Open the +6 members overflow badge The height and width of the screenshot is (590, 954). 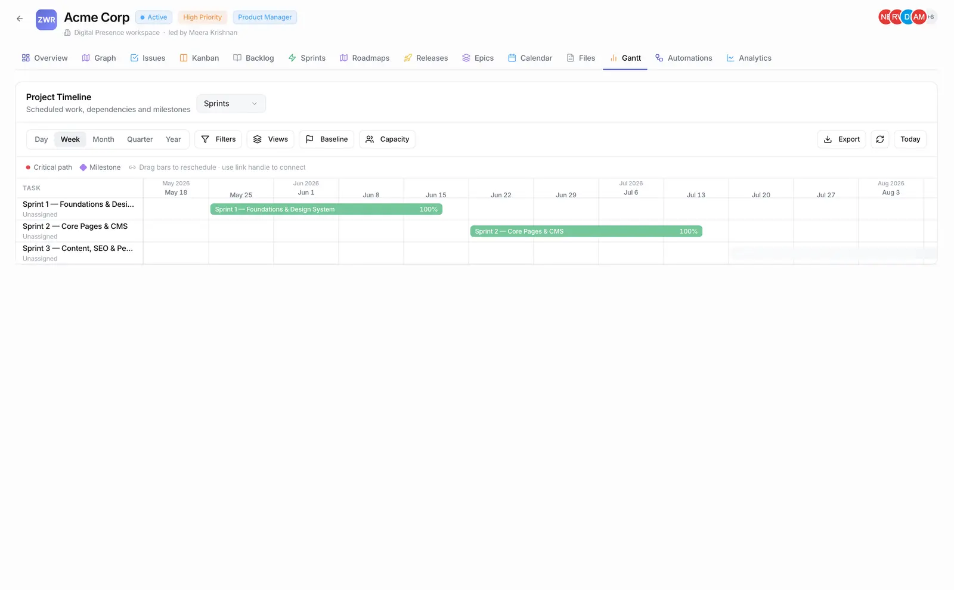pyautogui.click(x=930, y=17)
